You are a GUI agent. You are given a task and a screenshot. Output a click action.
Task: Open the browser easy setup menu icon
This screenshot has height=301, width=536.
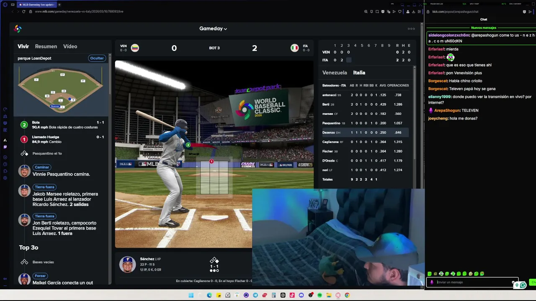(419, 11)
